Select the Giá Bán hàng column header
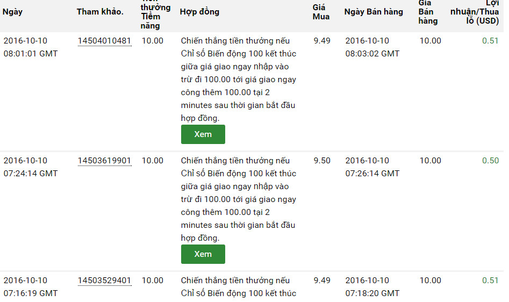Screen dimensions: 509x302 pos(428,13)
